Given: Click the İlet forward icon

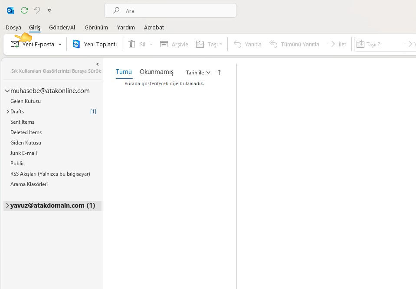Looking at the screenshot, I should [336, 44].
